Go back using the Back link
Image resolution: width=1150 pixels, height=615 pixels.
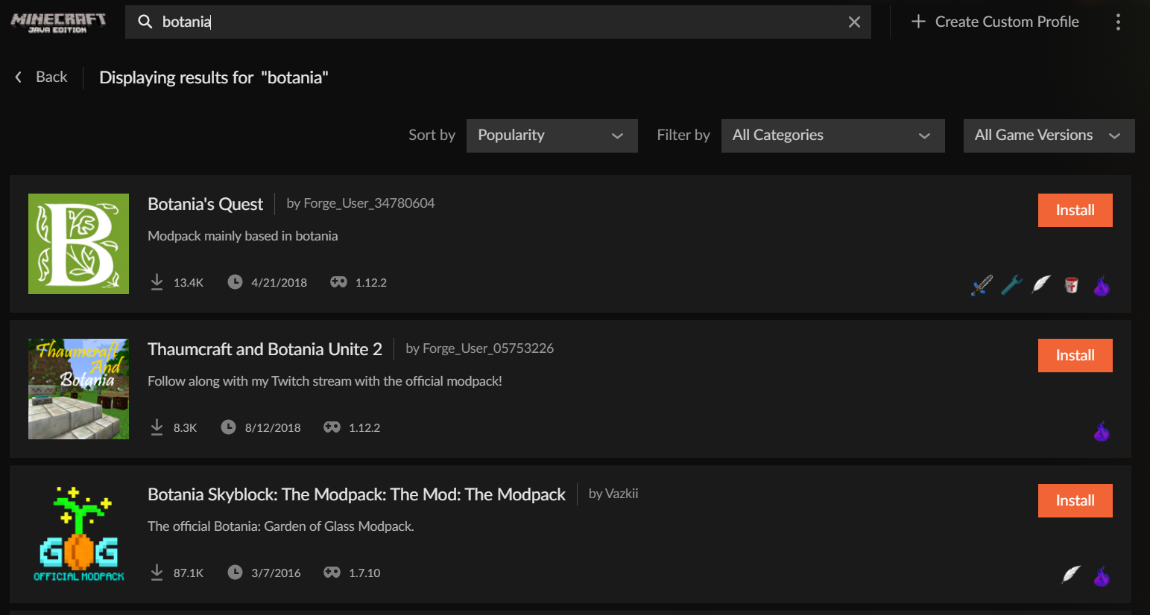42,77
